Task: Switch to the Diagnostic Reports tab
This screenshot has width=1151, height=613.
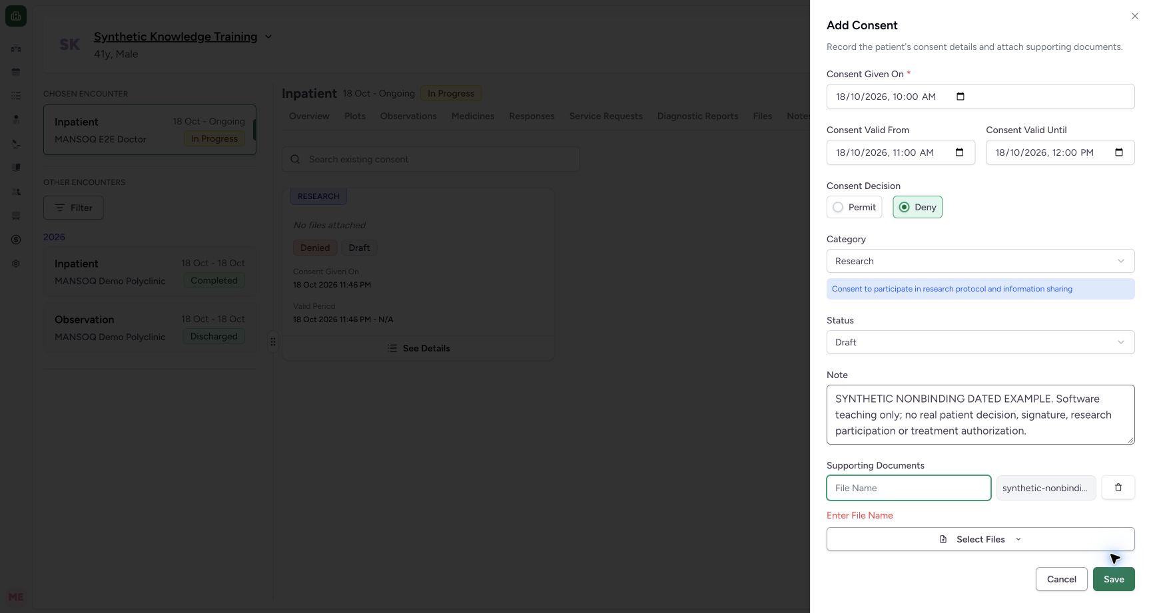Action: tap(697, 116)
